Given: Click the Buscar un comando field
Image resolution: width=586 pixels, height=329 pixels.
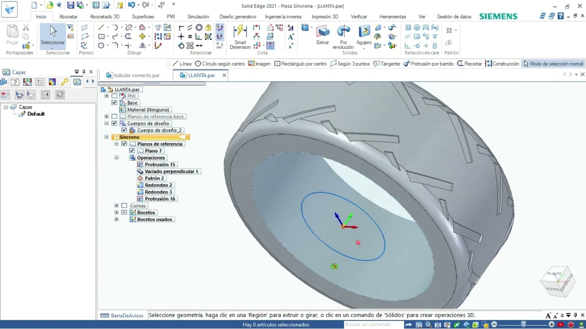Looking at the screenshot, I should pos(373,324).
